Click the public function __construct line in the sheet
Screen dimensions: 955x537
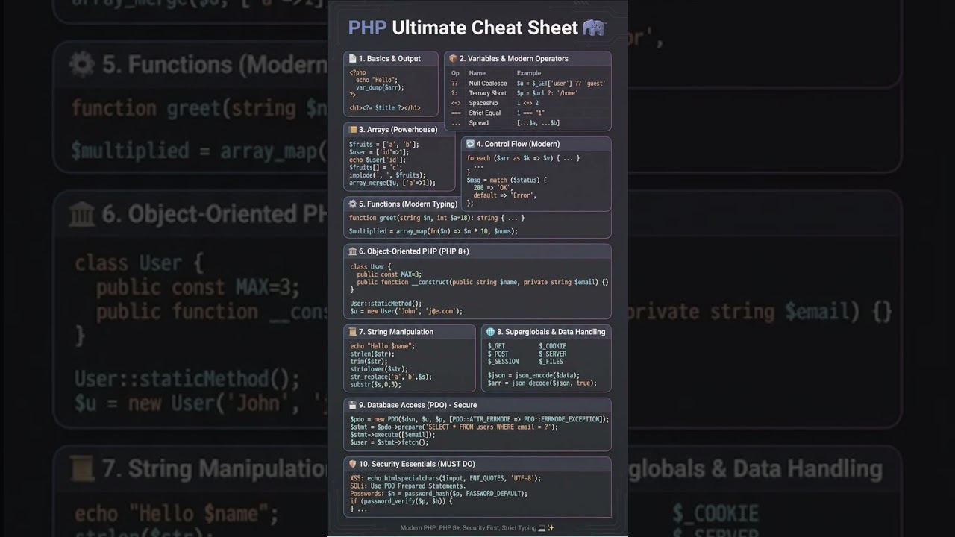click(483, 282)
